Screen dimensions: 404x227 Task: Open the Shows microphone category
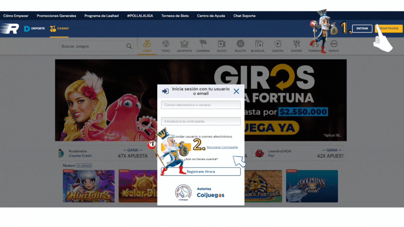(x=296, y=46)
